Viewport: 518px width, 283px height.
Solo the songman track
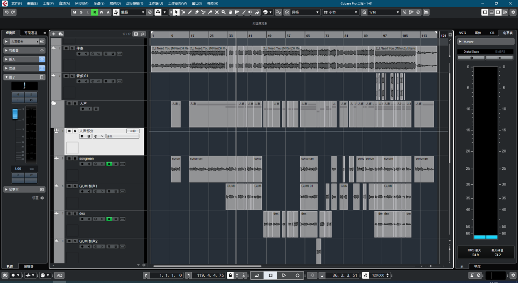pos(74,158)
